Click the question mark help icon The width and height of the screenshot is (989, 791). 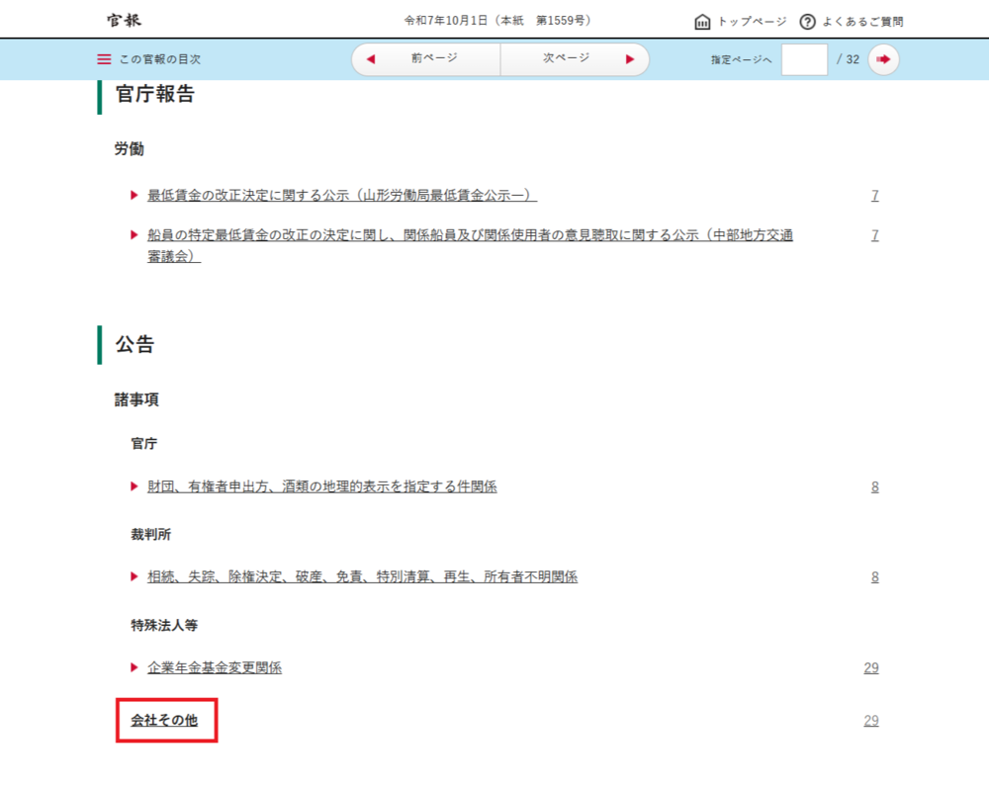coord(807,22)
